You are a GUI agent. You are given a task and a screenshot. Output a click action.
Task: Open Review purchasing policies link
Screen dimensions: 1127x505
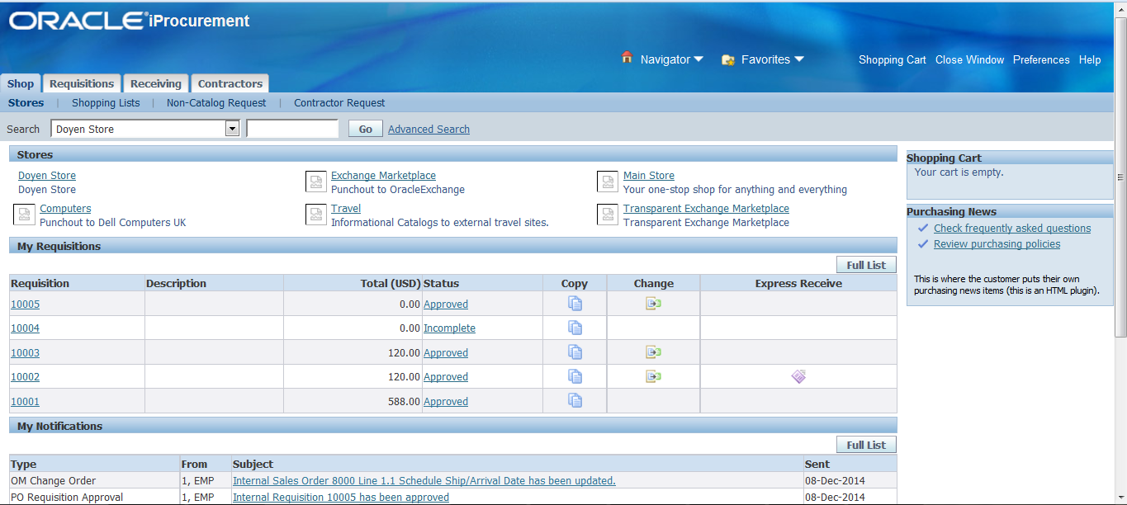coord(997,243)
